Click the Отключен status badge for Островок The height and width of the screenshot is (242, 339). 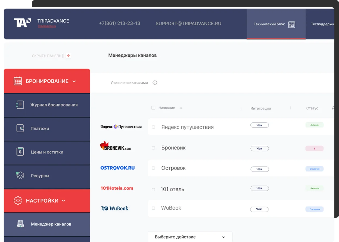(315, 169)
